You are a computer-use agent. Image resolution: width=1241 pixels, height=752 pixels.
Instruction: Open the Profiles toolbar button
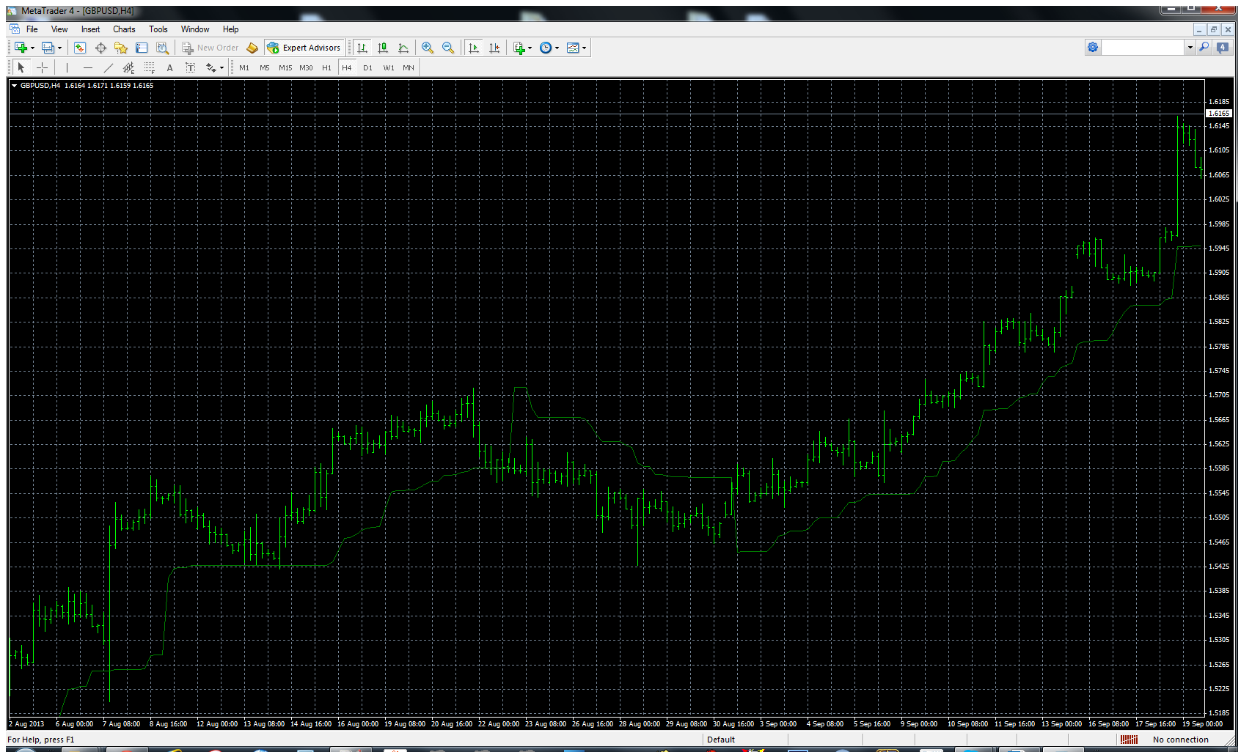[x=48, y=48]
